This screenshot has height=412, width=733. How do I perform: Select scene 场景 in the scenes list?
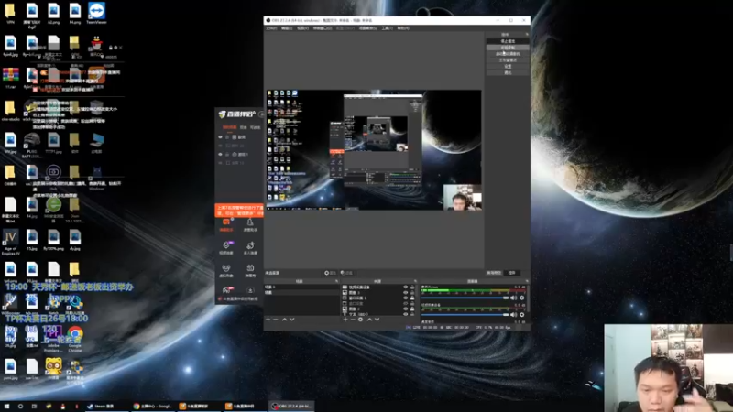pos(301,292)
